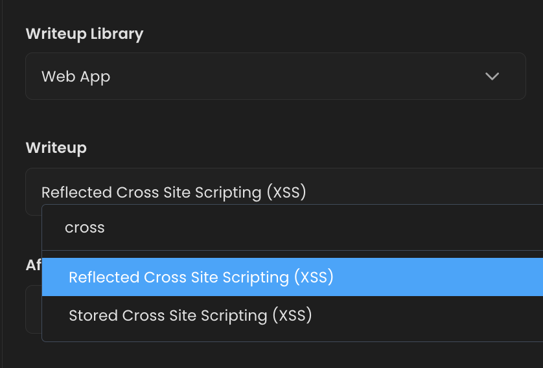Click the "Web App" selected value text
543x368 pixels.
pyautogui.click(x=76, y=76)
